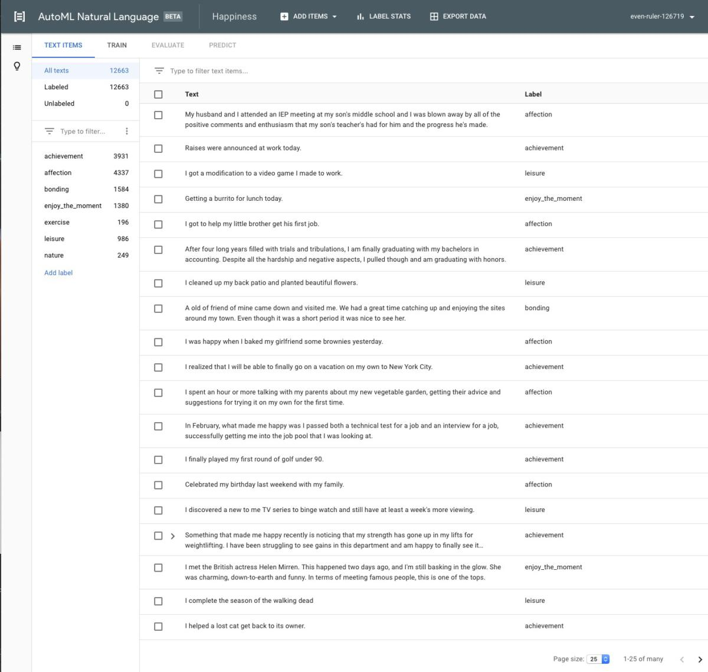Screen dimensions: 708x672
Task: Click the Text column header
Action: [x=192, y=94]
